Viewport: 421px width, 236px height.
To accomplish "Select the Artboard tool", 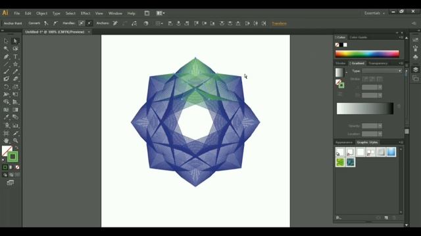I will pos(6,133).
